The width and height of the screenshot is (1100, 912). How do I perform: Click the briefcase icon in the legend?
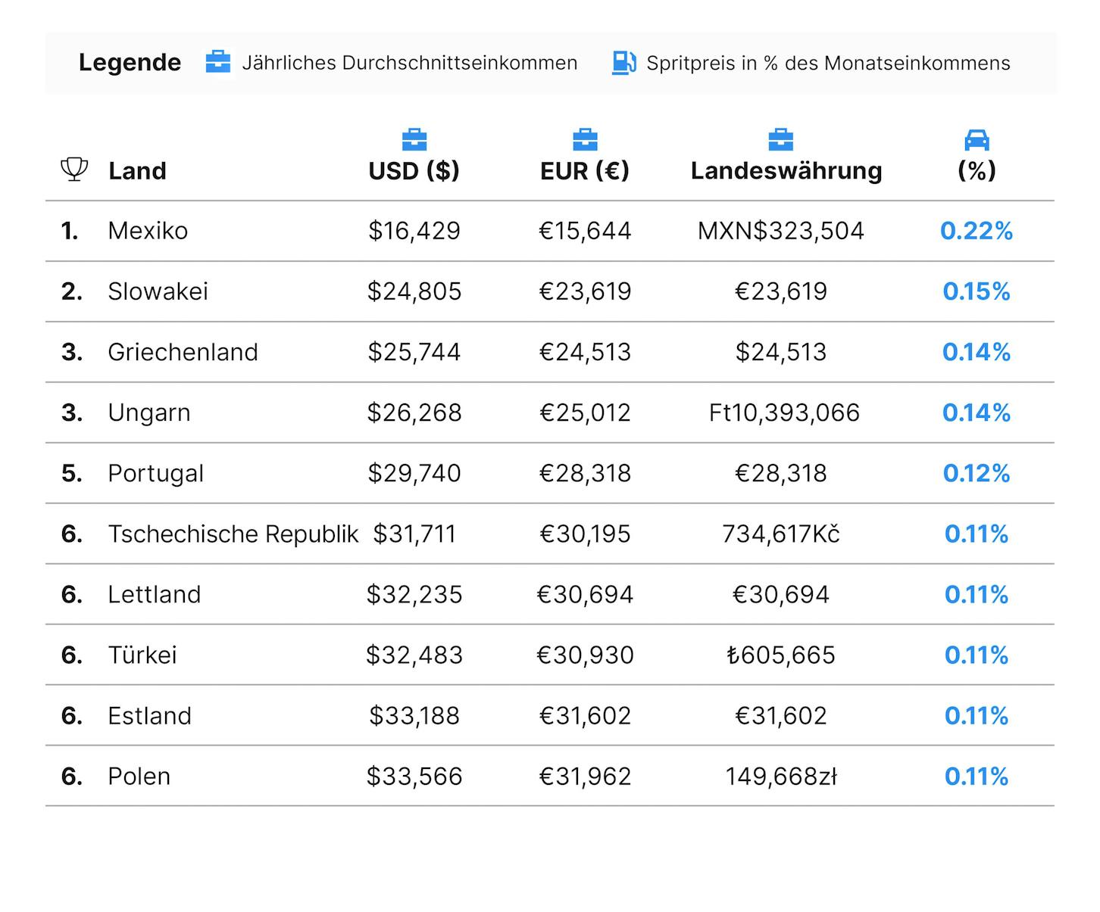click(218, 62)
